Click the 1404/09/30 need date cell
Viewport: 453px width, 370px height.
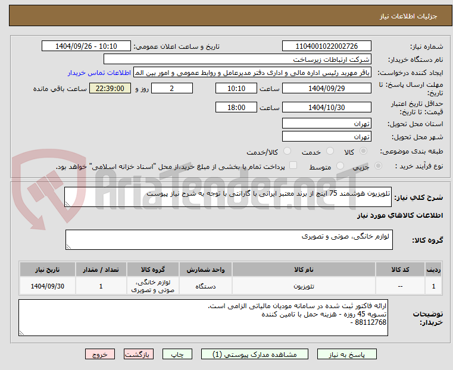coord(48,286)
